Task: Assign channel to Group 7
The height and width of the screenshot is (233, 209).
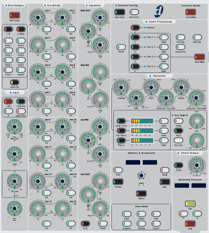Action: (8, 70)
